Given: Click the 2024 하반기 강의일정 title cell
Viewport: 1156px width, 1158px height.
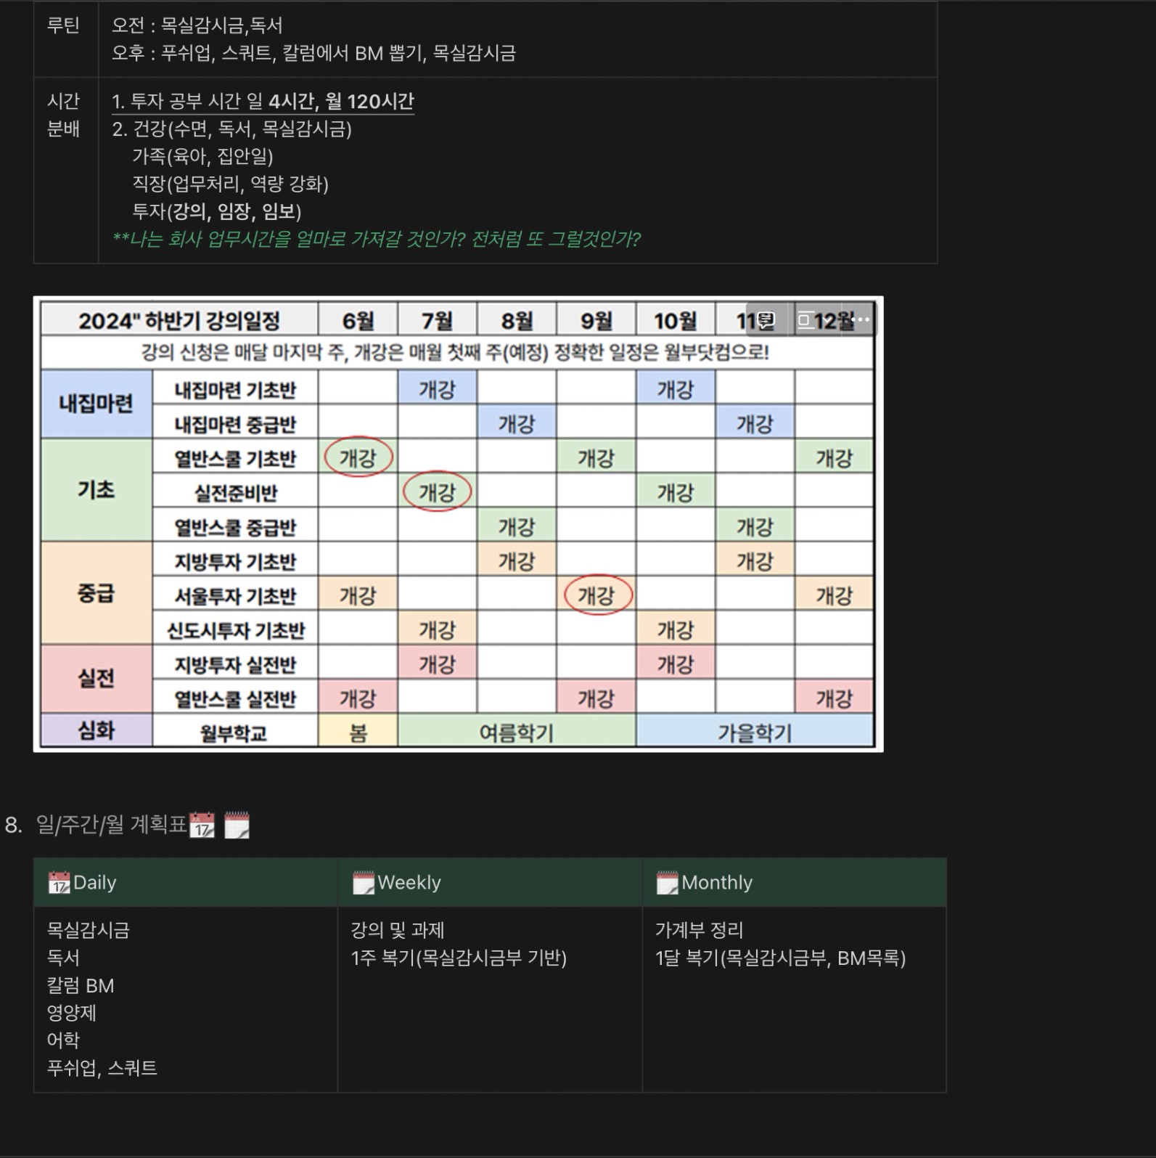Looking at the screenshot, I should point(179,320).
